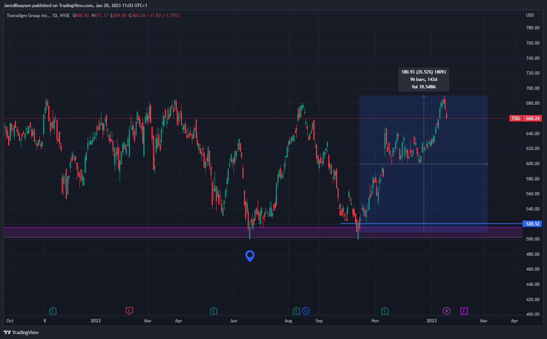
Task: Click the green earnings marker above Nov label
Action: [x=385, y=311]
